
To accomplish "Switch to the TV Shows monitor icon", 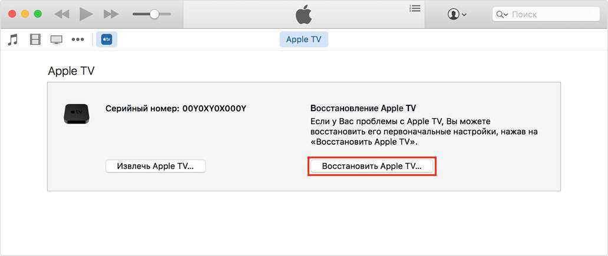I will pos(56,39).
